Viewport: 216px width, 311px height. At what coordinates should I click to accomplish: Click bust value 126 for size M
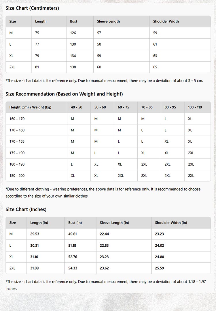click(x=73, y=33)
